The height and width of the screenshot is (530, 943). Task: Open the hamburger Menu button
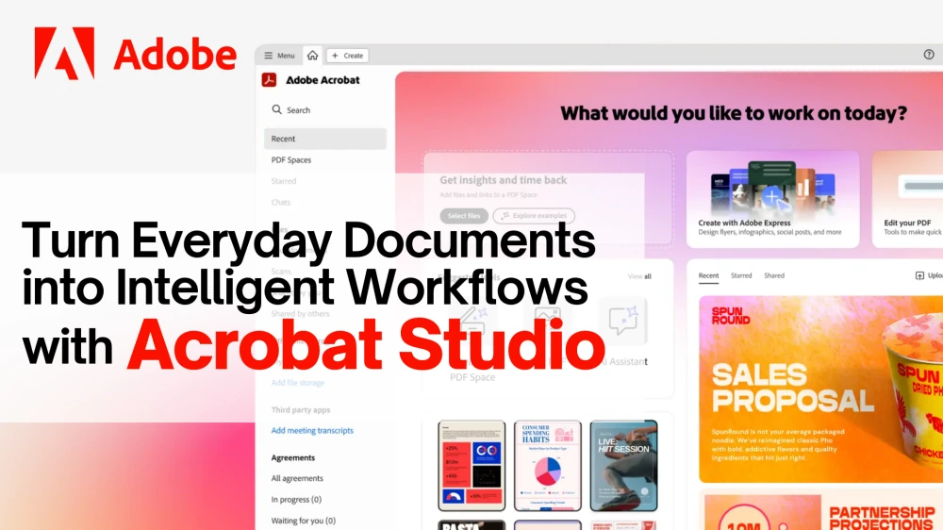tap(279, 56)
